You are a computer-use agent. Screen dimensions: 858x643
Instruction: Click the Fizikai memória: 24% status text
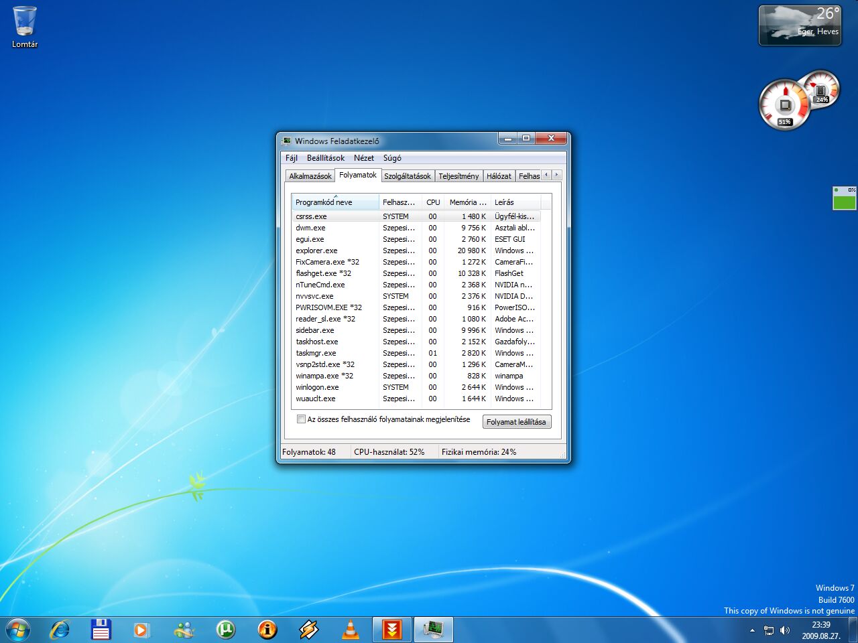coord(479,452)
